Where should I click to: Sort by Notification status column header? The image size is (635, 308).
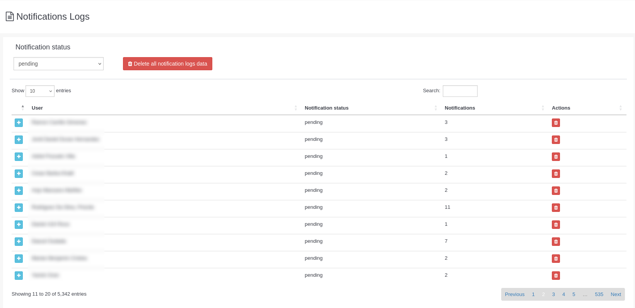[x=326, y=108]
